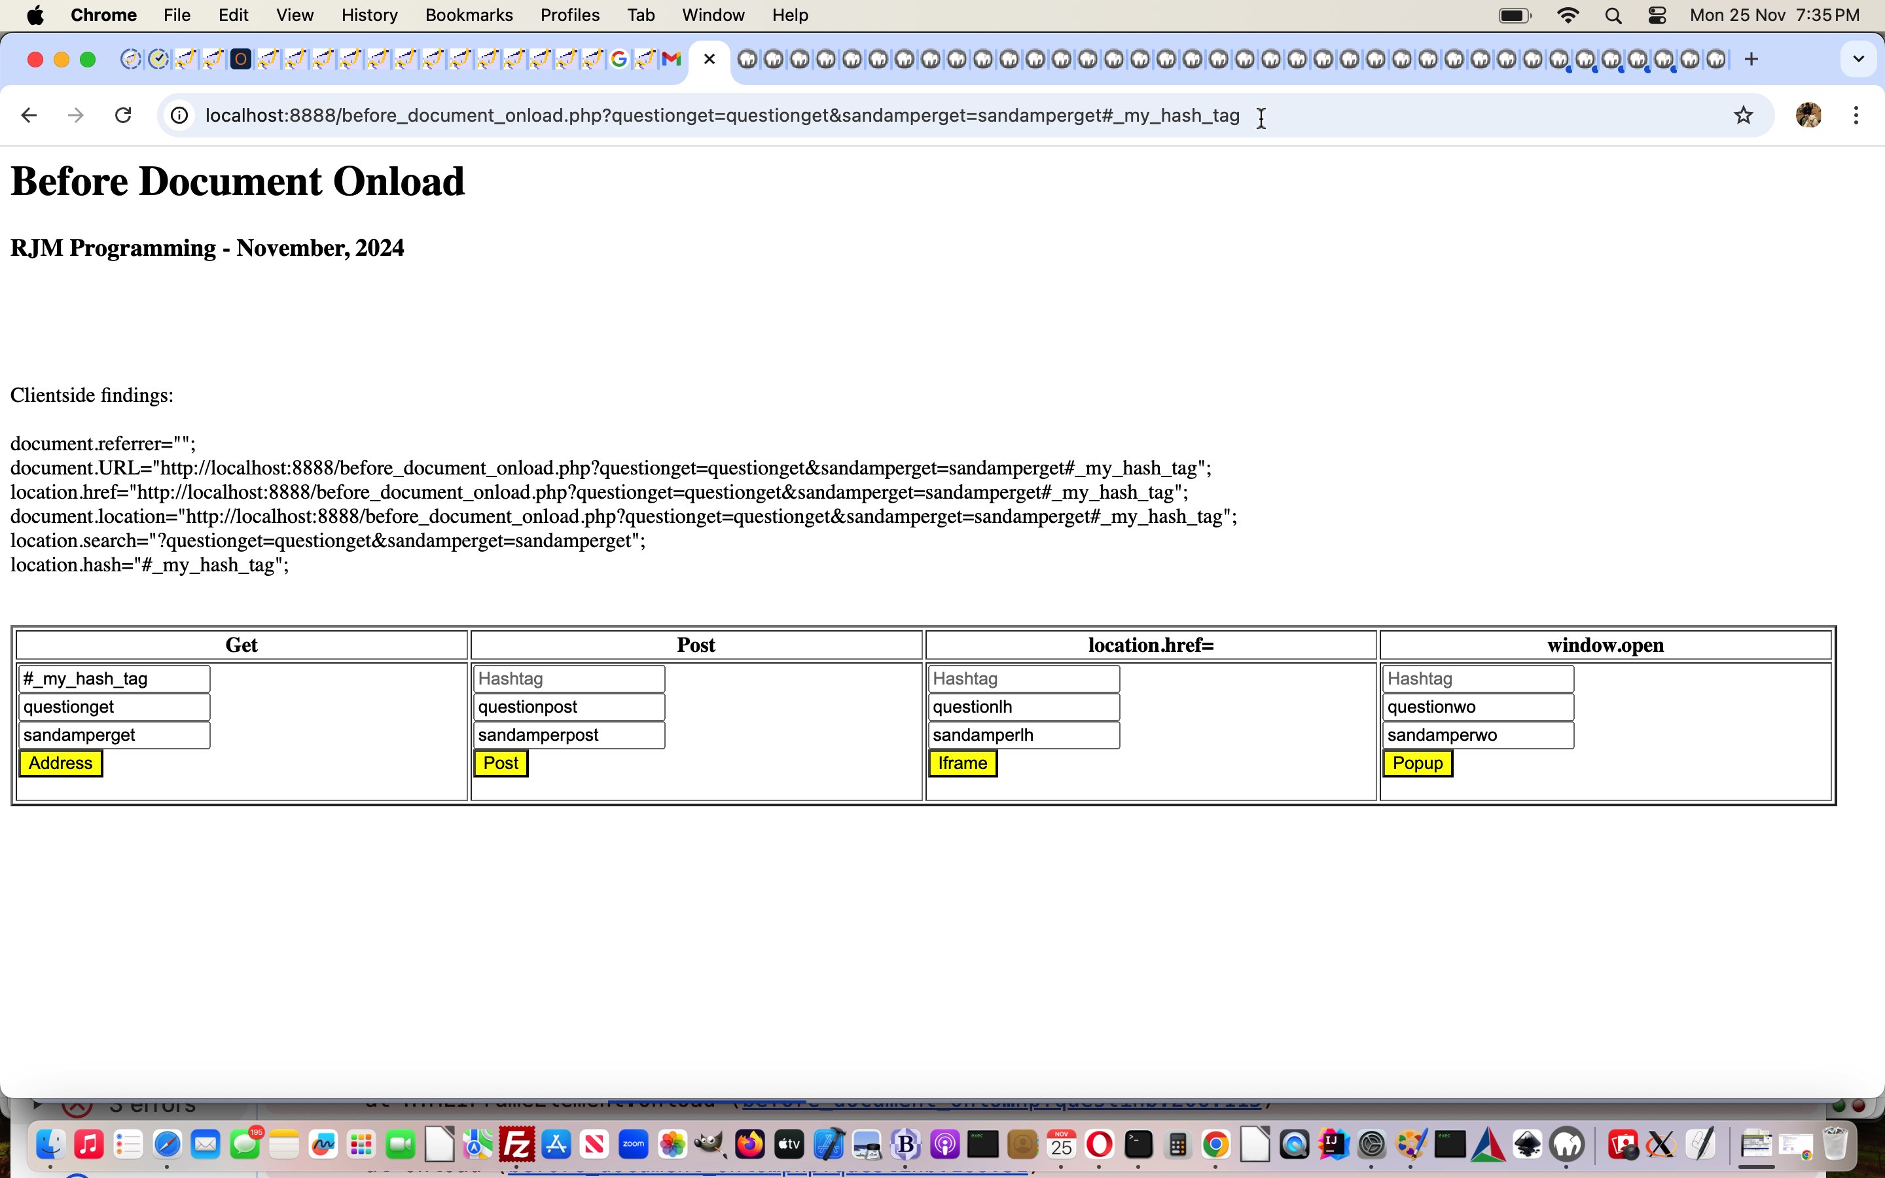
Task: Open the Bookmarks menu
Action: coord(469,15)
